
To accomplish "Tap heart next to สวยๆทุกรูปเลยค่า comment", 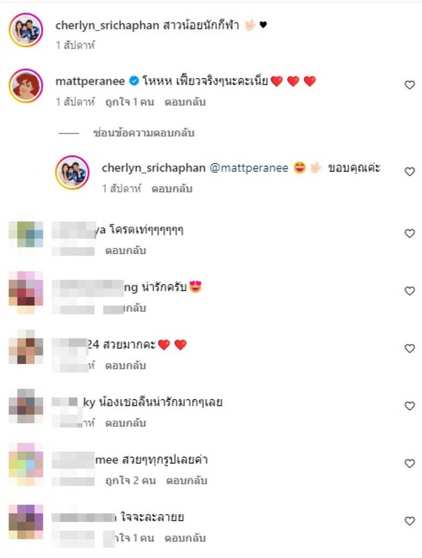I will click(x=409, y=463).
